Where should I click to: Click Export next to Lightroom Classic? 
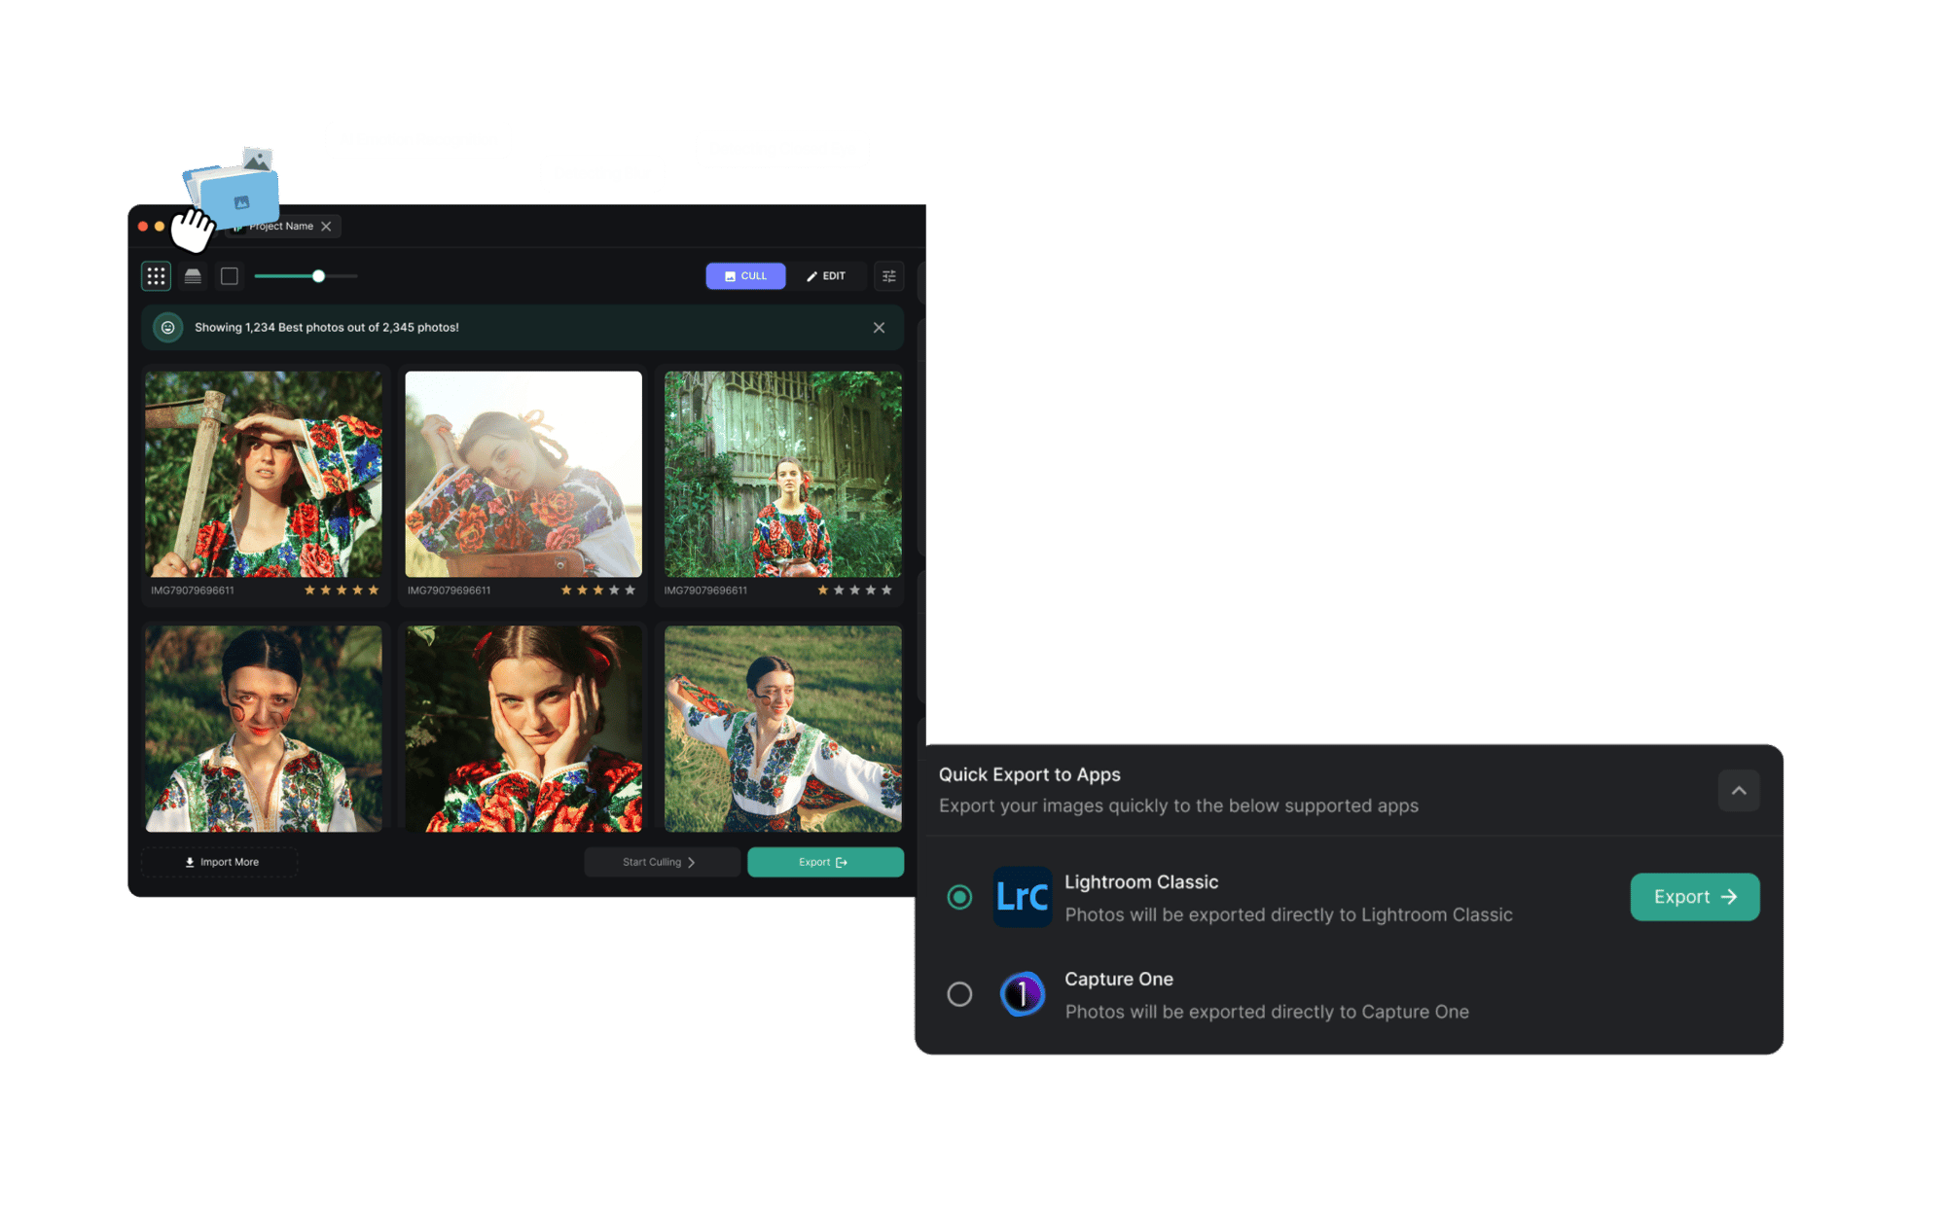[x=1695, y=897]
